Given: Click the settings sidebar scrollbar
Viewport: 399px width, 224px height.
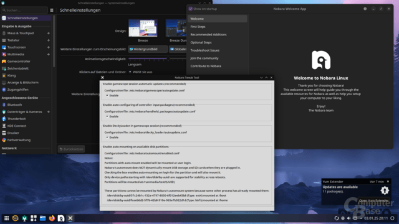Looking at the screenshot, I should pyautogui.click(x=54, y=42).
